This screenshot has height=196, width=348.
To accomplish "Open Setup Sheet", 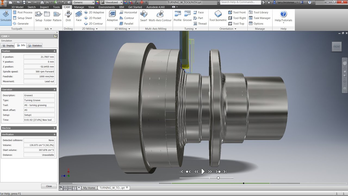I will [22, 18].
